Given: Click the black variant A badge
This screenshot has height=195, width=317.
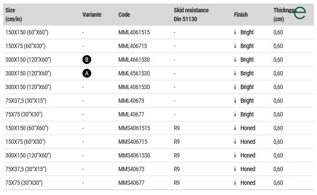Looking at the screenshot, I should click(87, 73).
